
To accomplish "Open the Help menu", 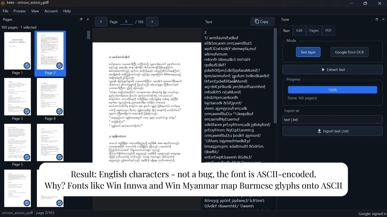I will point(67,11).
